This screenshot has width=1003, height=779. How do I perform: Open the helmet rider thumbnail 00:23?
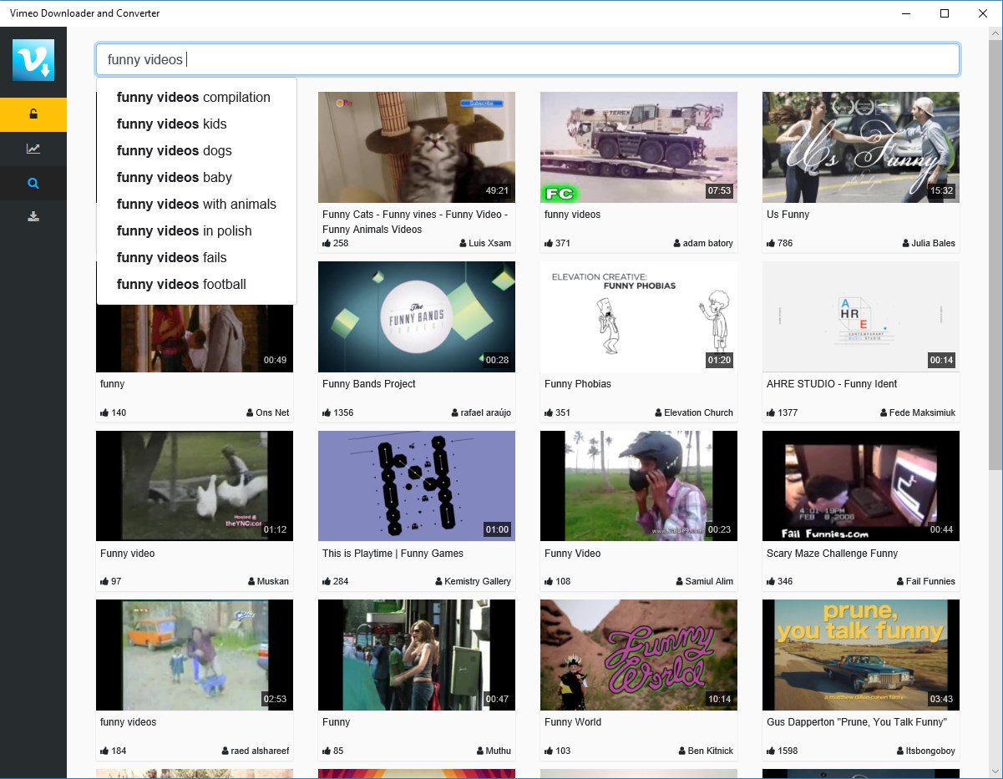(x=639, y=486)
